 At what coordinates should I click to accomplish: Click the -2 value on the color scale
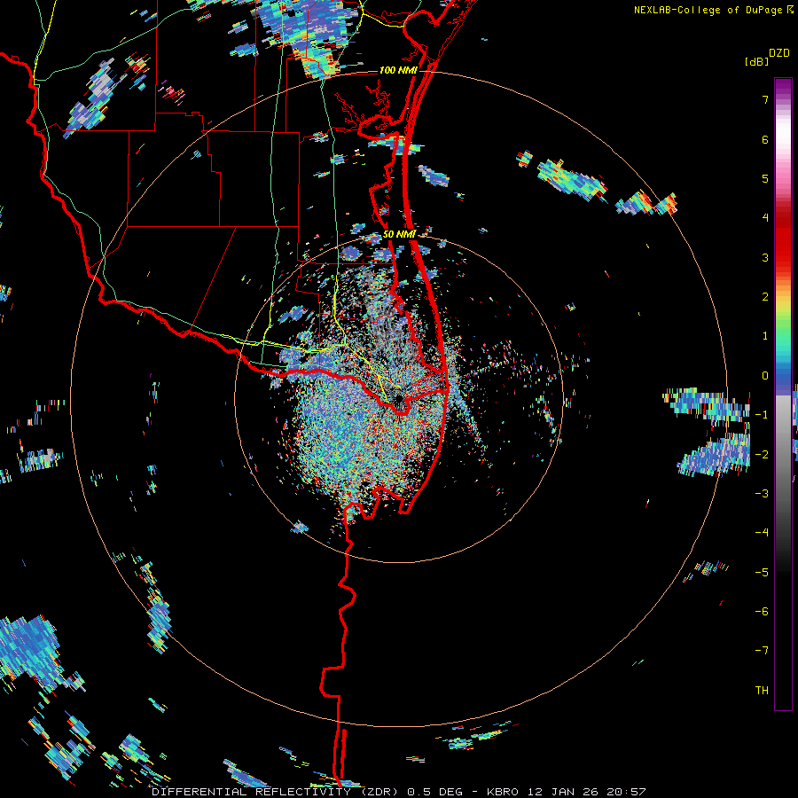[x=762, y=454]
